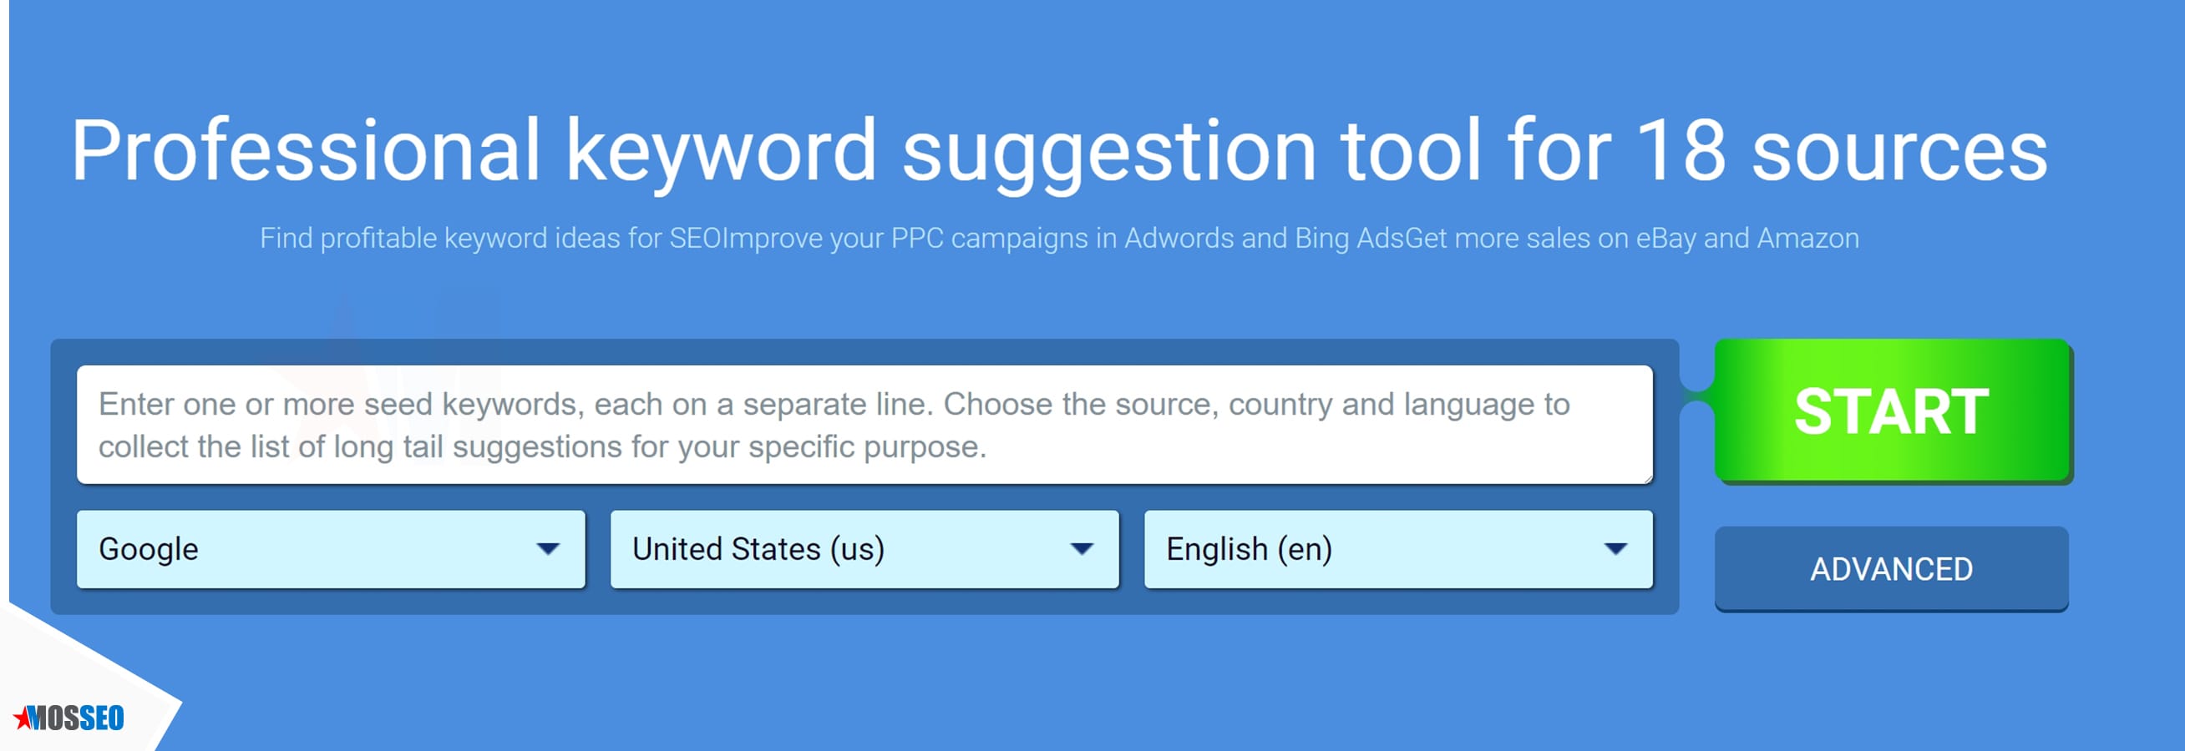This screenshot has height=751, width=2185.
Task: Open the Google source dropdown
Action: pyautogui.click(x=331, y=548)
